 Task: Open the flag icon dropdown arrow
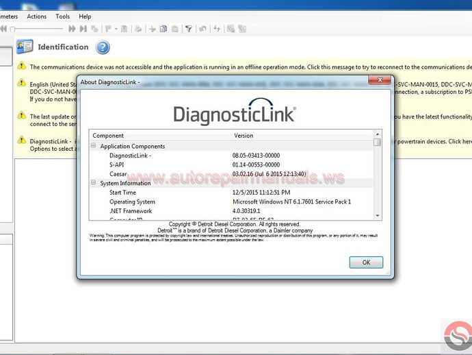coord(116,29)
